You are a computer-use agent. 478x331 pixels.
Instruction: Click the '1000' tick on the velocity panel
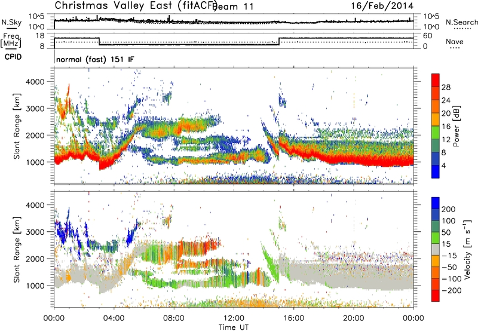[x=35, y=286]
